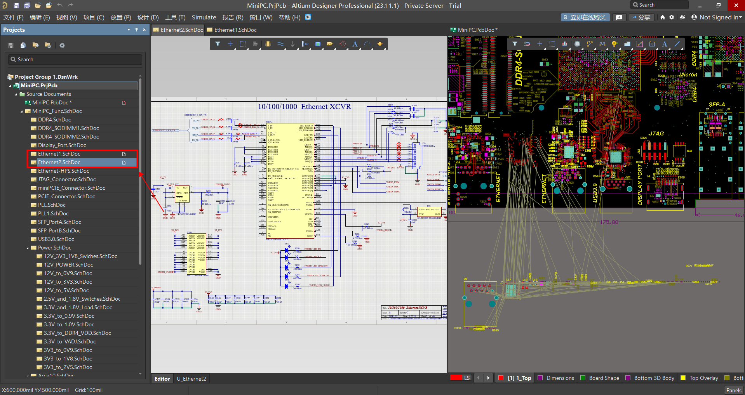Choose the Place Port tool in schematic toolbar

tap(330, 44)
